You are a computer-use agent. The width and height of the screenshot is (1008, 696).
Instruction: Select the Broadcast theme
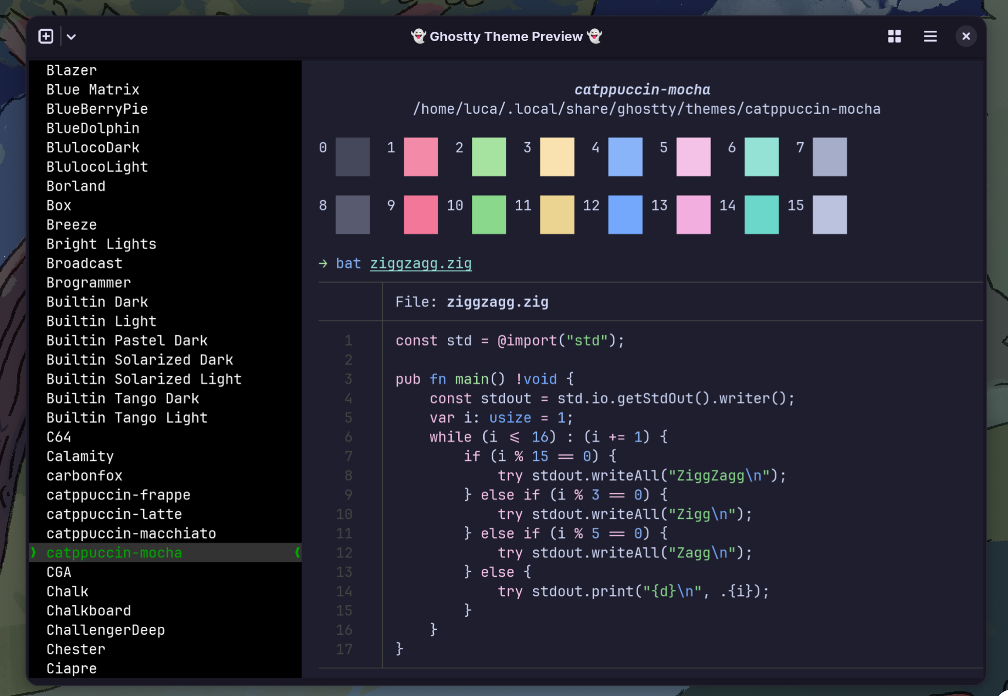(165, 263)
